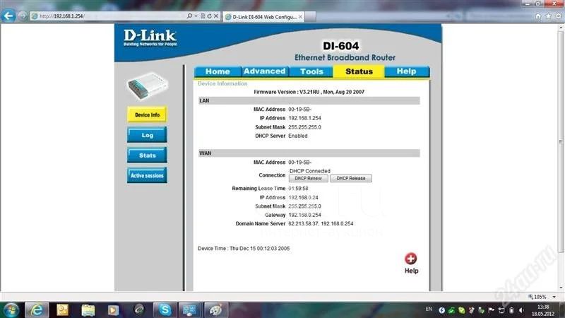Click the Domain Name Server addresses
565x318 pixels.
coord(321,223)
